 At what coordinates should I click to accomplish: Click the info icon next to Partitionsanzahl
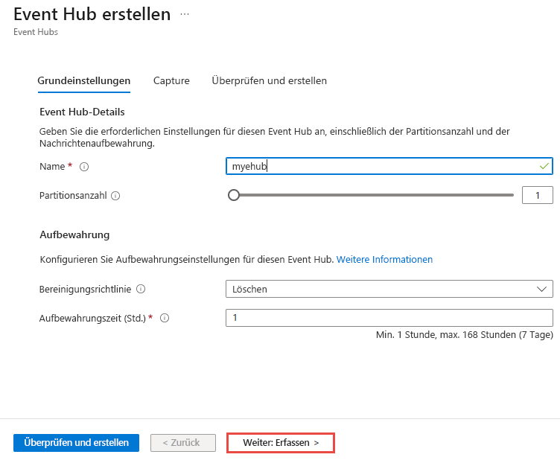115,196
